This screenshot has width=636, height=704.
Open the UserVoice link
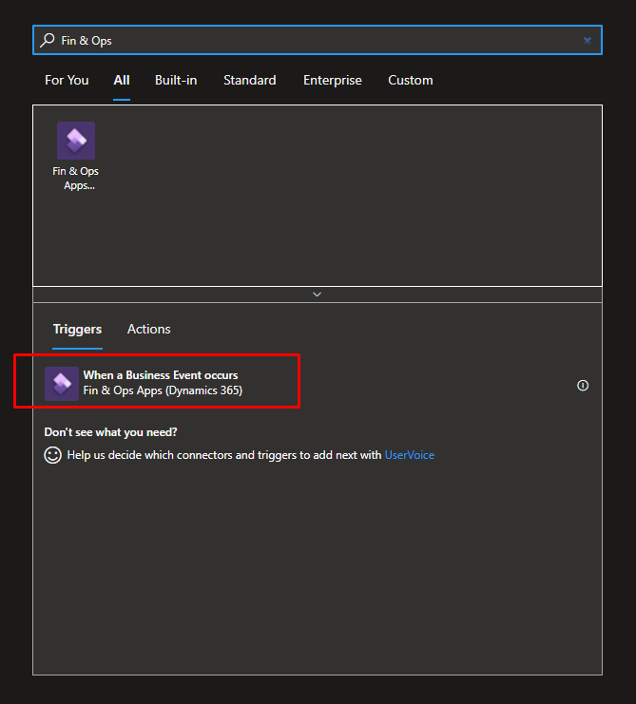(x=409, y=455)
